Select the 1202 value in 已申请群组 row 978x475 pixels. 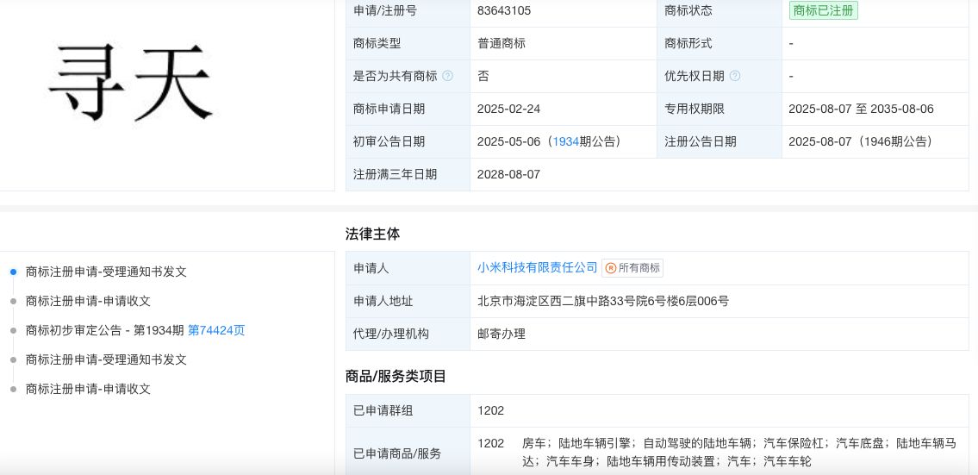point(491,410)
